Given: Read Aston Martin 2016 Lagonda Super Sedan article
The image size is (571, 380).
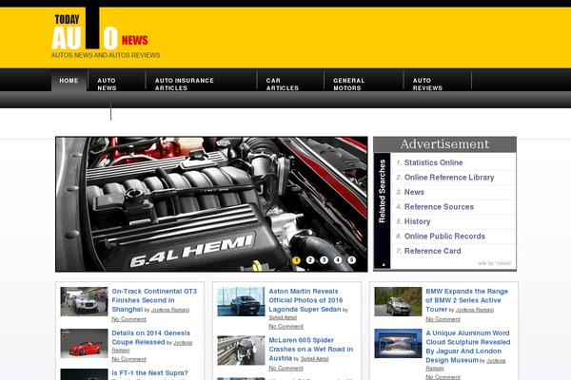Looking at the screenshot, I should [x=305, y=300].
